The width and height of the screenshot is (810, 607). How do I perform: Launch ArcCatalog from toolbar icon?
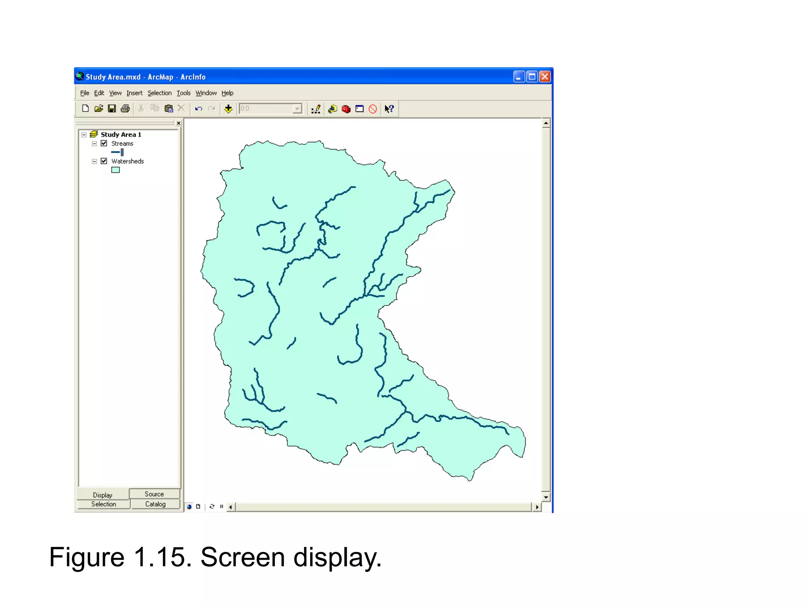[333, 109]
